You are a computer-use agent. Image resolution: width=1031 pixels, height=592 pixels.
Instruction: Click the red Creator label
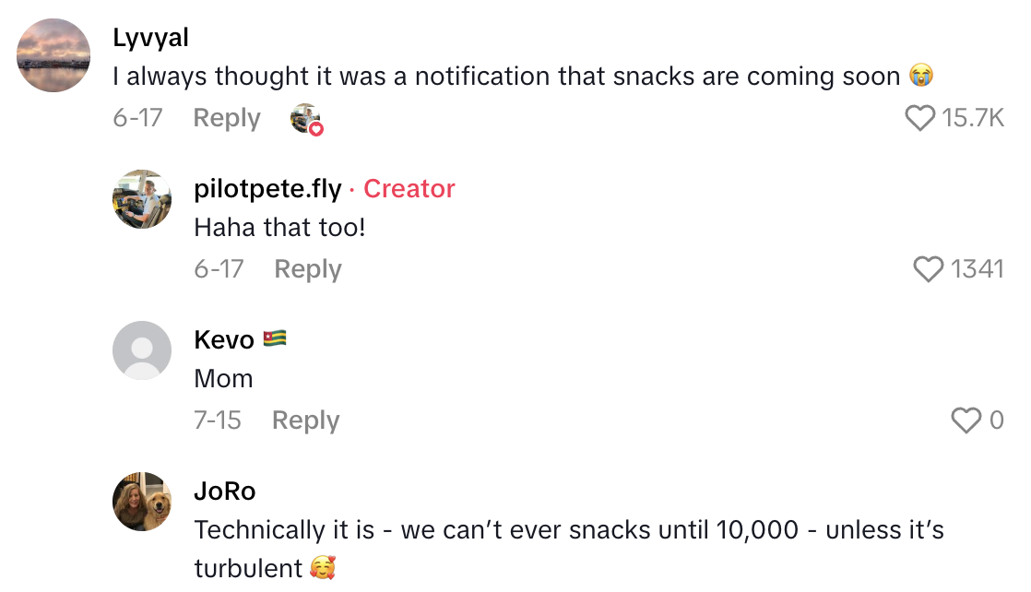pyautogui.click(x=409, y=189)
